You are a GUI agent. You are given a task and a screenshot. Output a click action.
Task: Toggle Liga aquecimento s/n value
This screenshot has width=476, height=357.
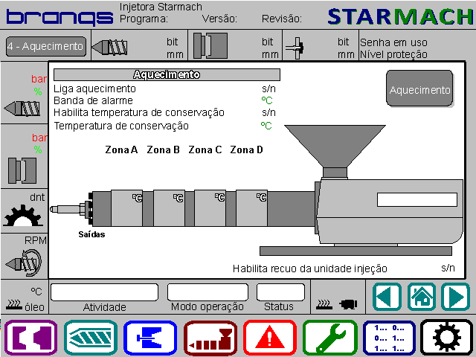[x=268, y=89]
